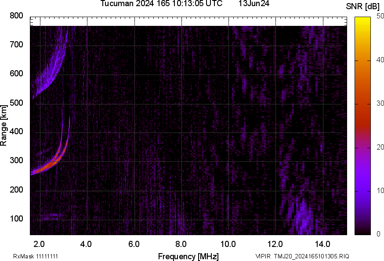Click the range axis value '300'
384x261 pixels.
(x=16, y=161)
